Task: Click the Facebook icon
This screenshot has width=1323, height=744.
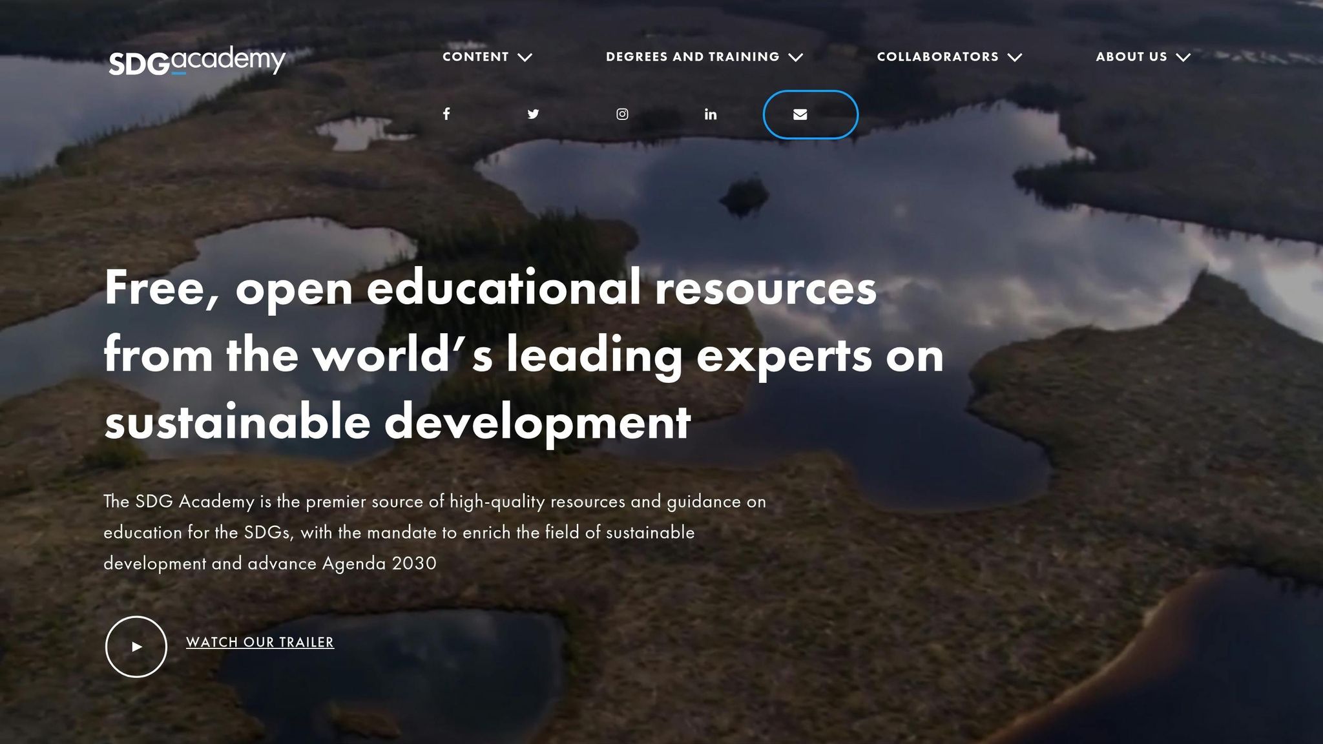Action: [x=447, y=114]
